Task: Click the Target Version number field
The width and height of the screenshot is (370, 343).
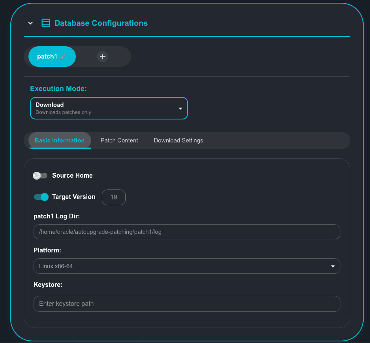Action: coord(114,197)
